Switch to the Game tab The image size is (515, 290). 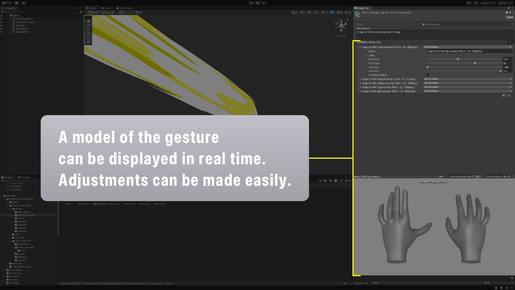pos(106,8)
